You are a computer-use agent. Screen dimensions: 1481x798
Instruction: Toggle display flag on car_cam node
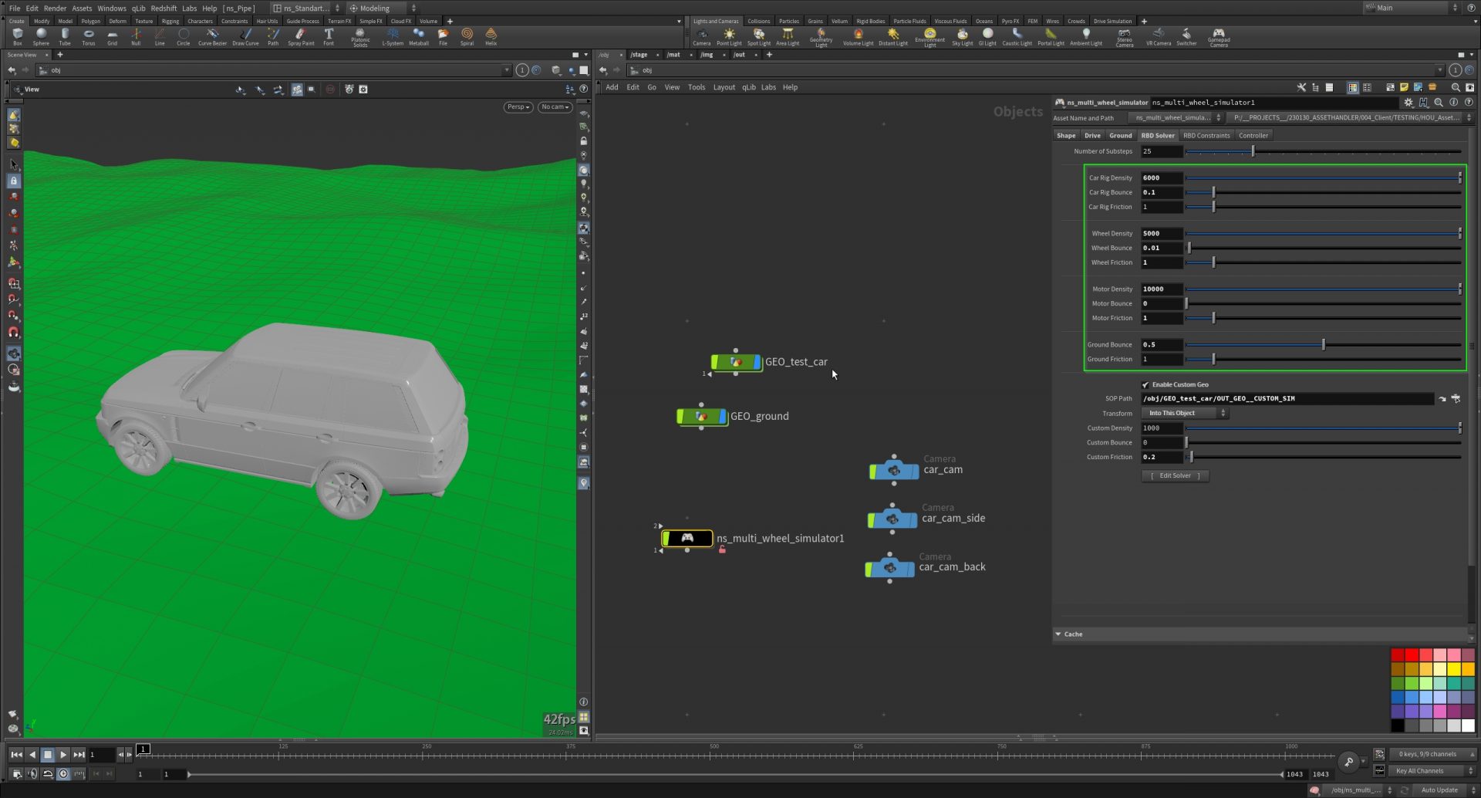[914, 470]
